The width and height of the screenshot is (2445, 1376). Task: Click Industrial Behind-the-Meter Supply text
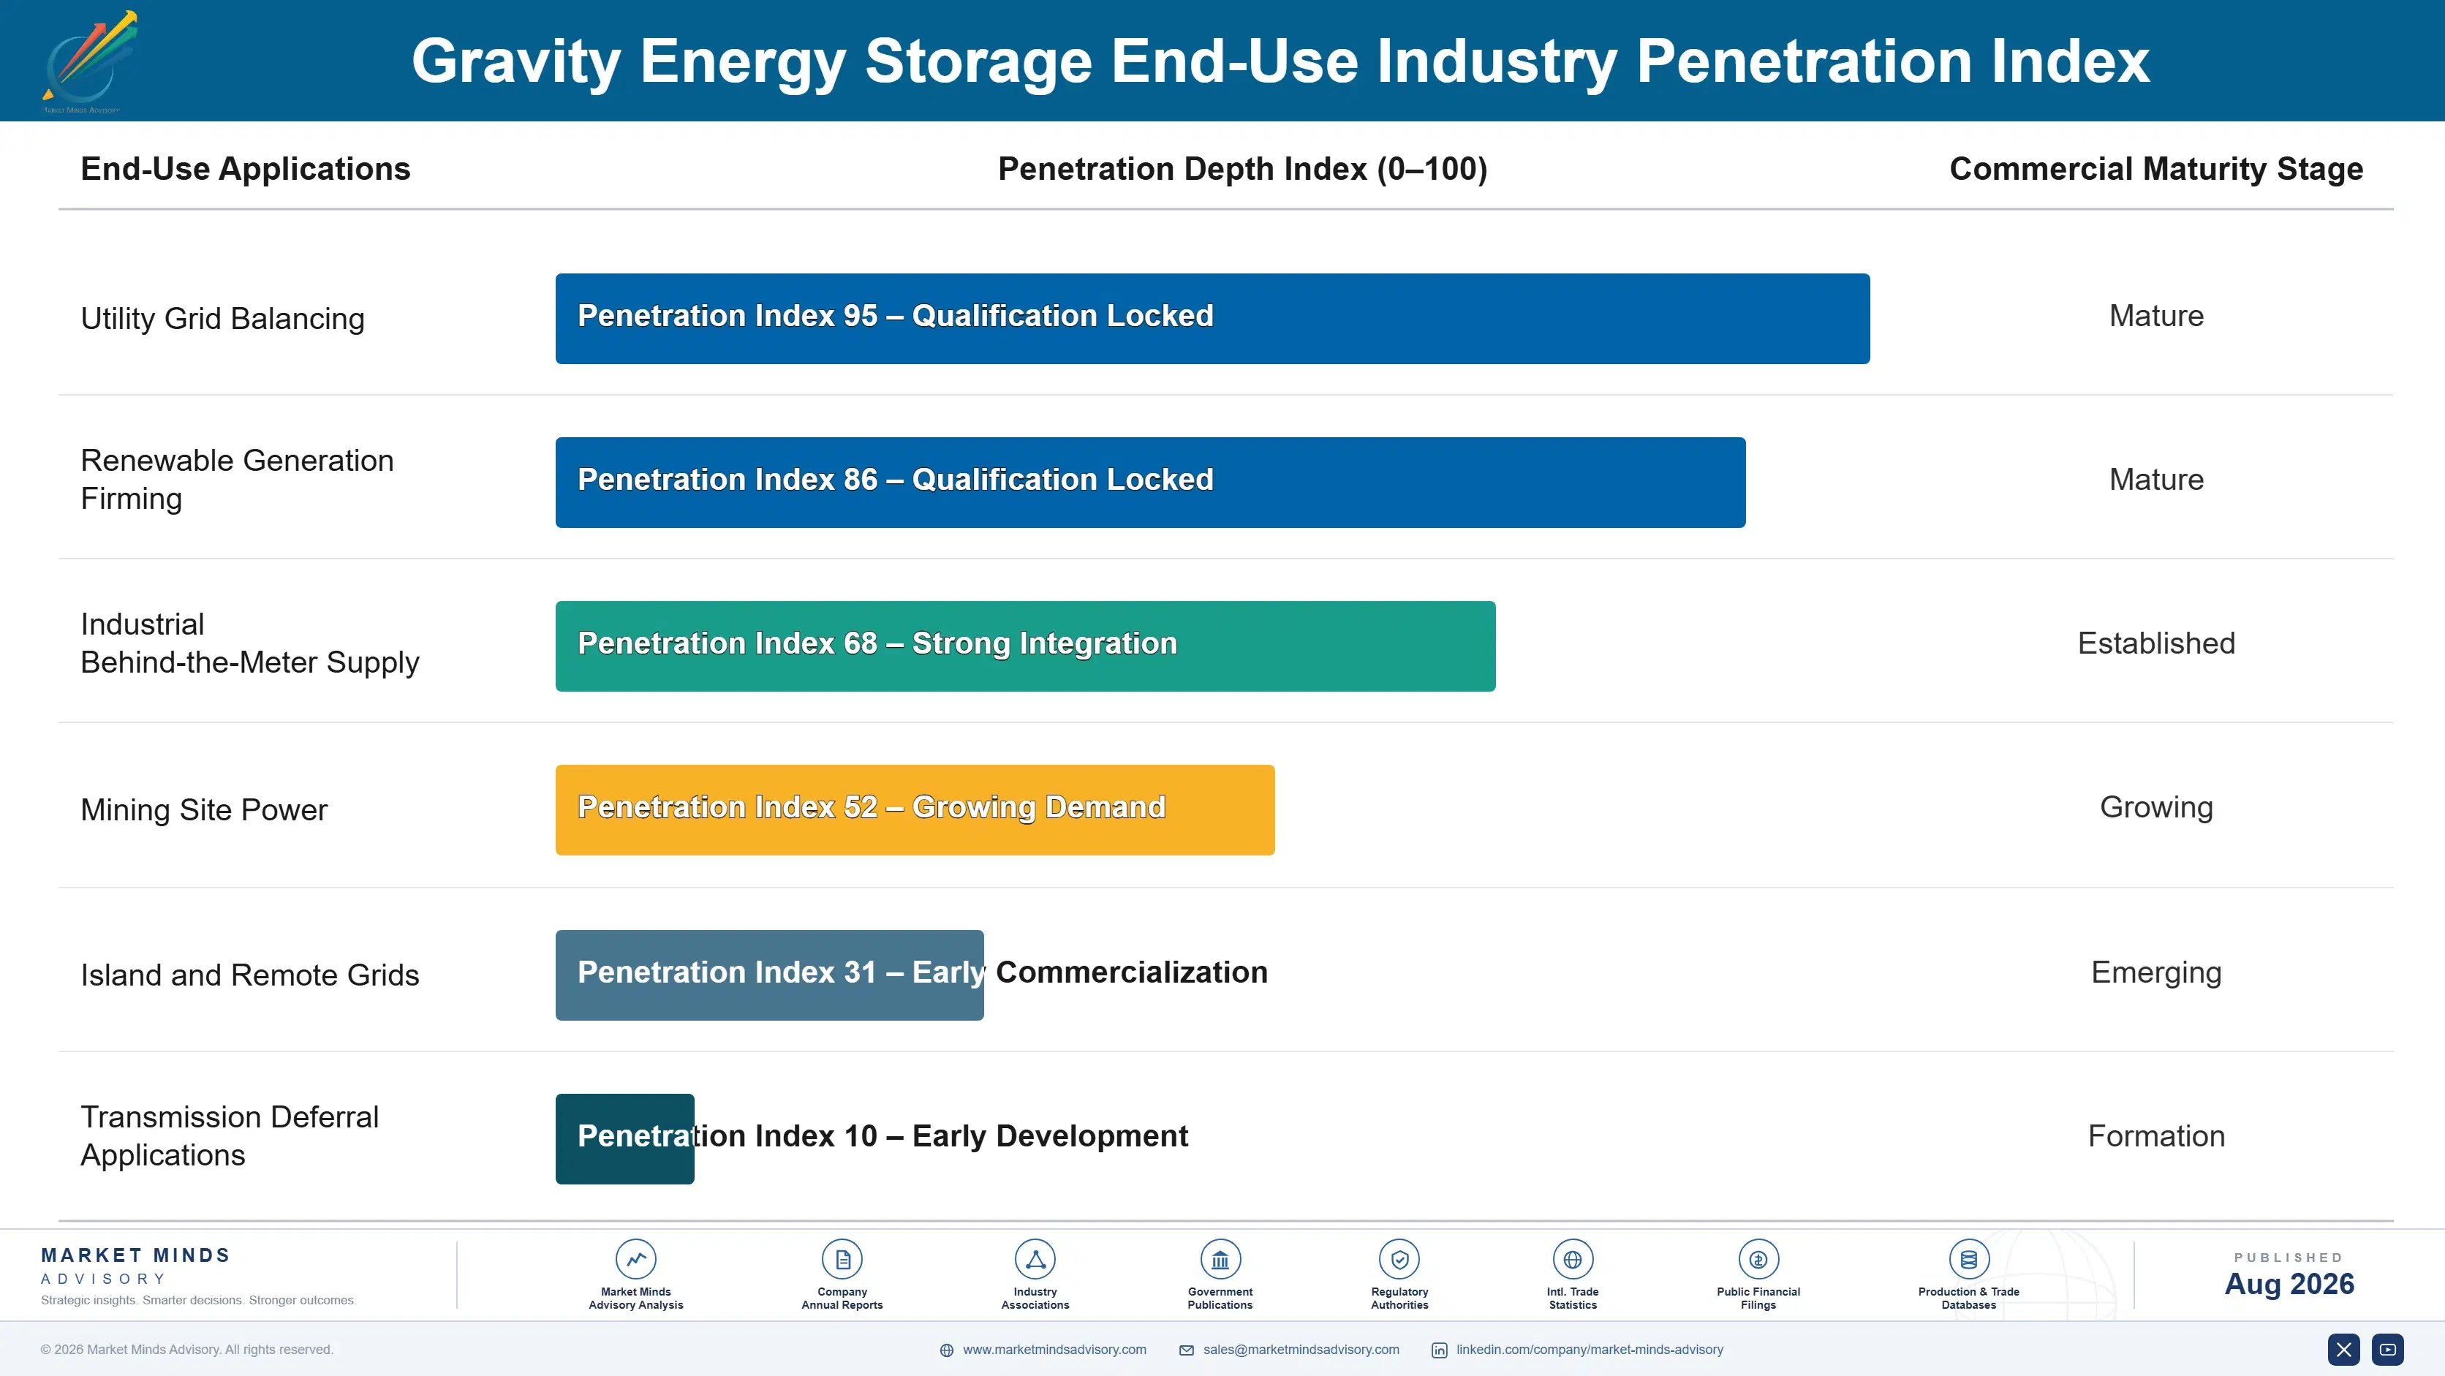pyautogui.click(x=249, y=643)
